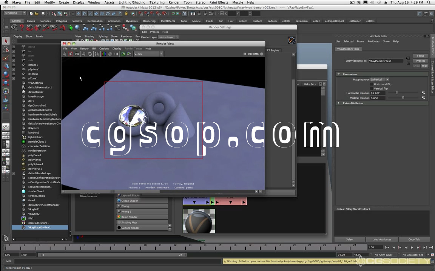Viewport: 435px width, 271px height.
Task: Click the snapshot camera icon in Render View
Action: coord(77,54)
